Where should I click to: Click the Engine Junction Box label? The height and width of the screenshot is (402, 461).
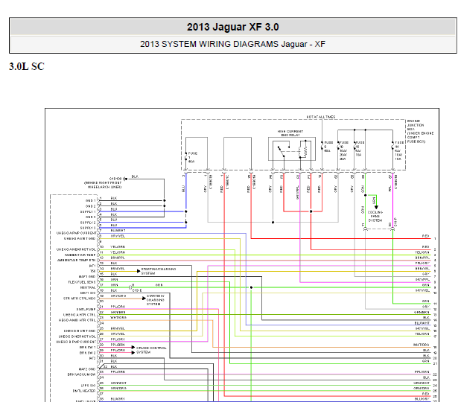pos(420,131)
